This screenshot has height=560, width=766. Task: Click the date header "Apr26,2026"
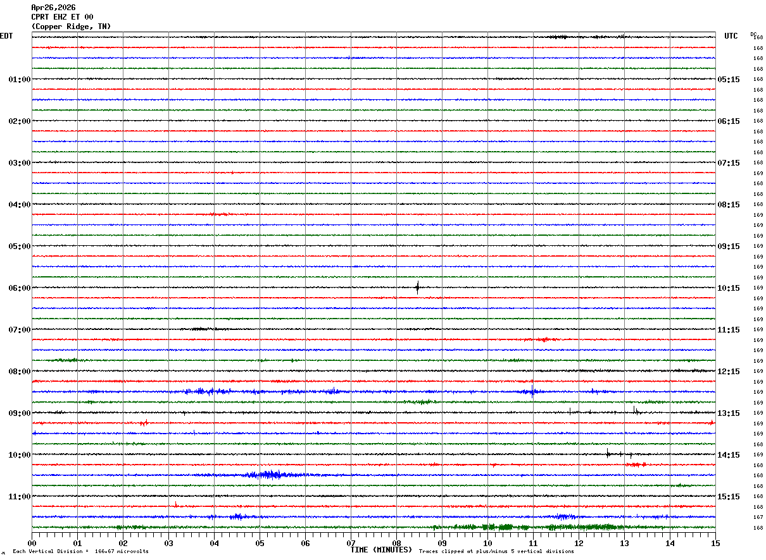[x=53, y=8]
